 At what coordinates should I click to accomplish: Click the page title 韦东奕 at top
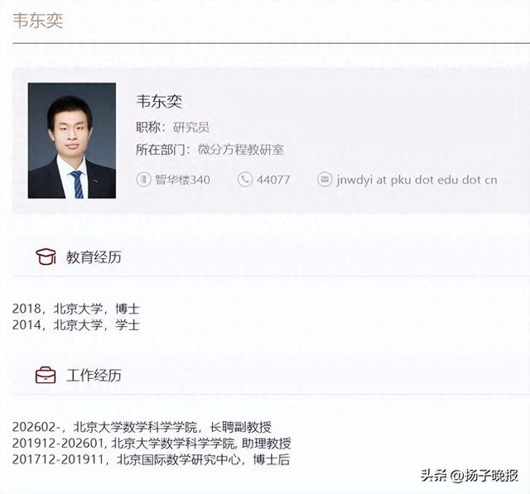(x=38, y=21)
